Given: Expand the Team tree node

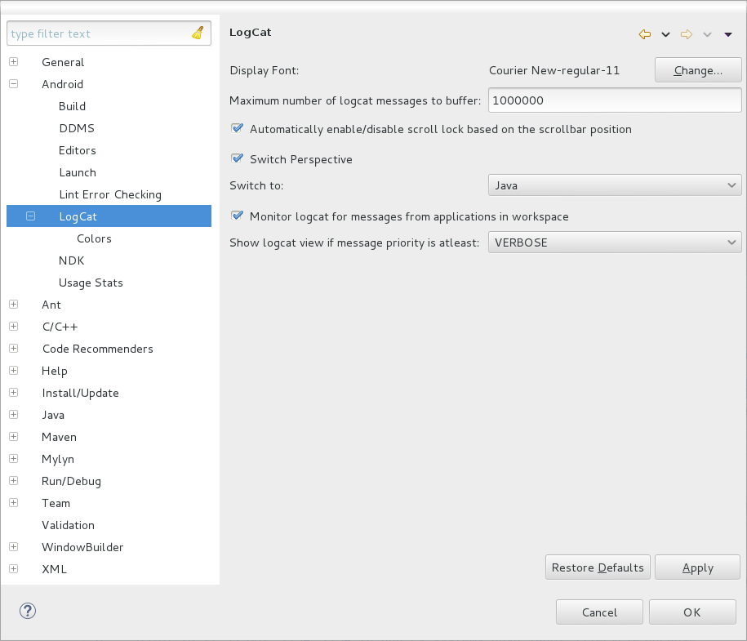Looking at the screenshot, I should [x=14, y=503].
